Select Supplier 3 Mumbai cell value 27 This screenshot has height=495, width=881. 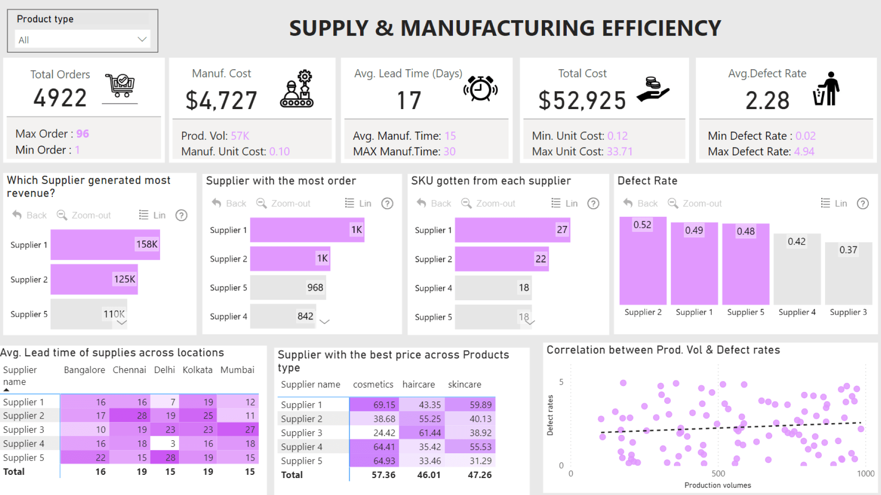click(x=238, y=429)
